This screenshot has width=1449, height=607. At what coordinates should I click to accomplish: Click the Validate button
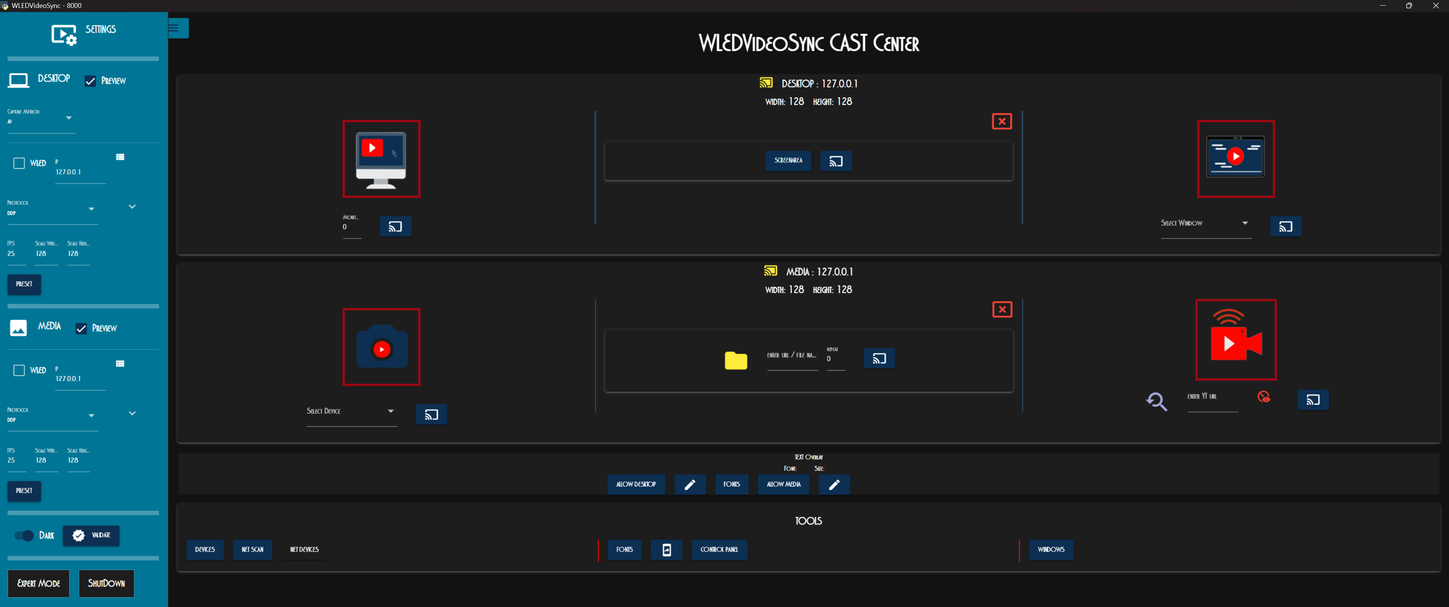(91, 536)
